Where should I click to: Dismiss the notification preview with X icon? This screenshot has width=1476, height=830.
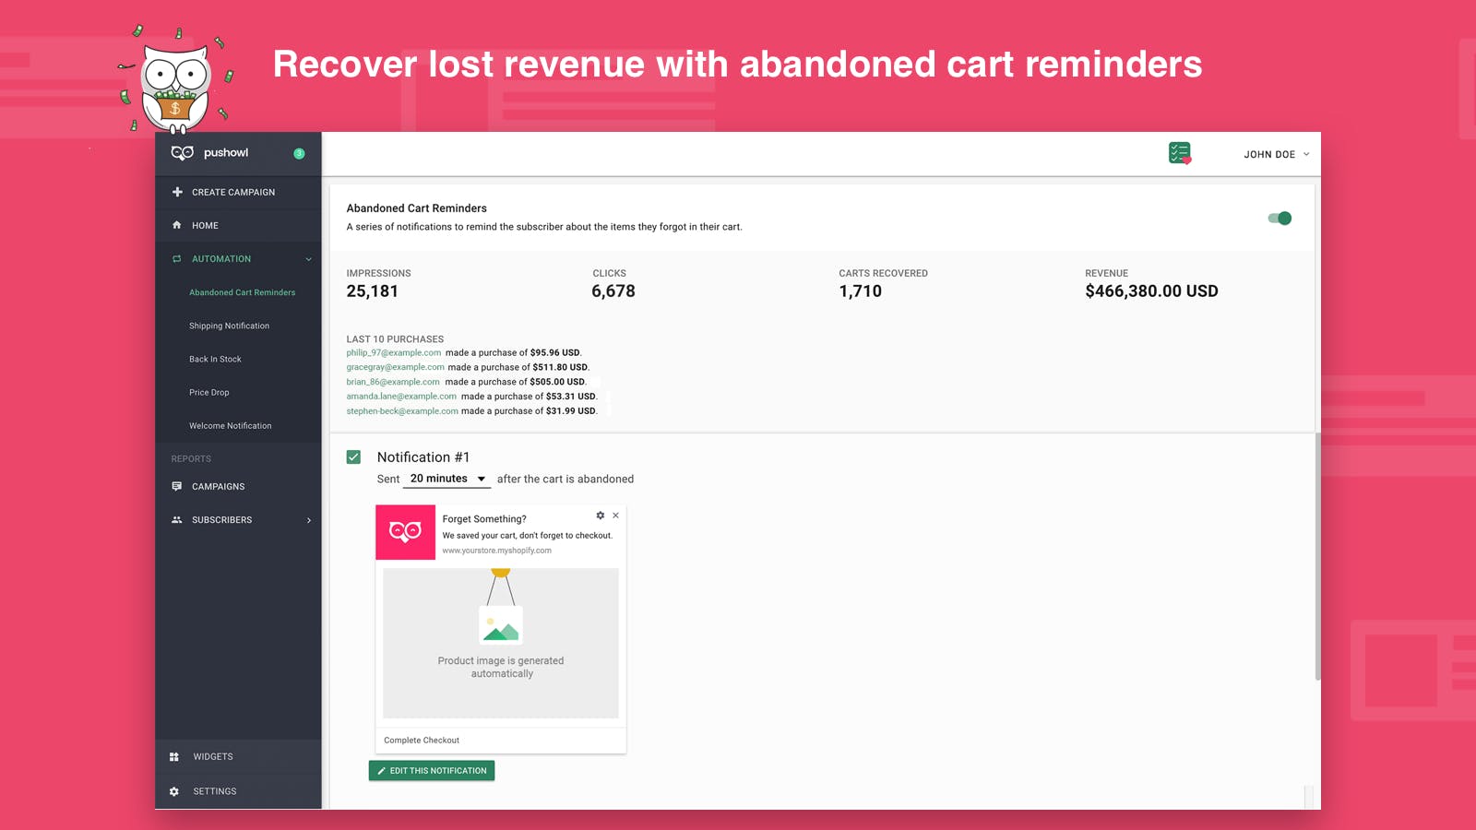615,516
